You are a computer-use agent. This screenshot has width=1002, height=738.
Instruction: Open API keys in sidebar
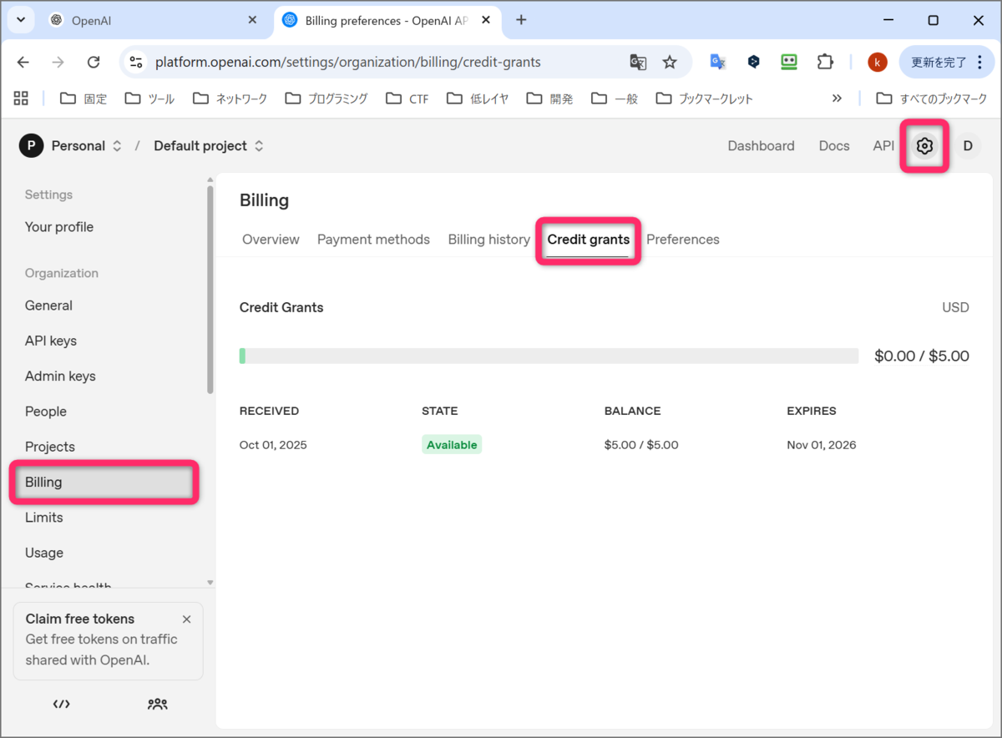point(51,341)
